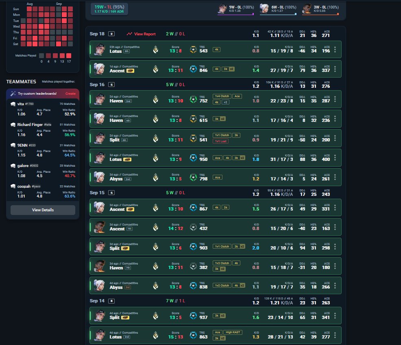Open options menu for Lotus 13:8 match
This screenshot has width=401, height=345.
tap(335, 50)
